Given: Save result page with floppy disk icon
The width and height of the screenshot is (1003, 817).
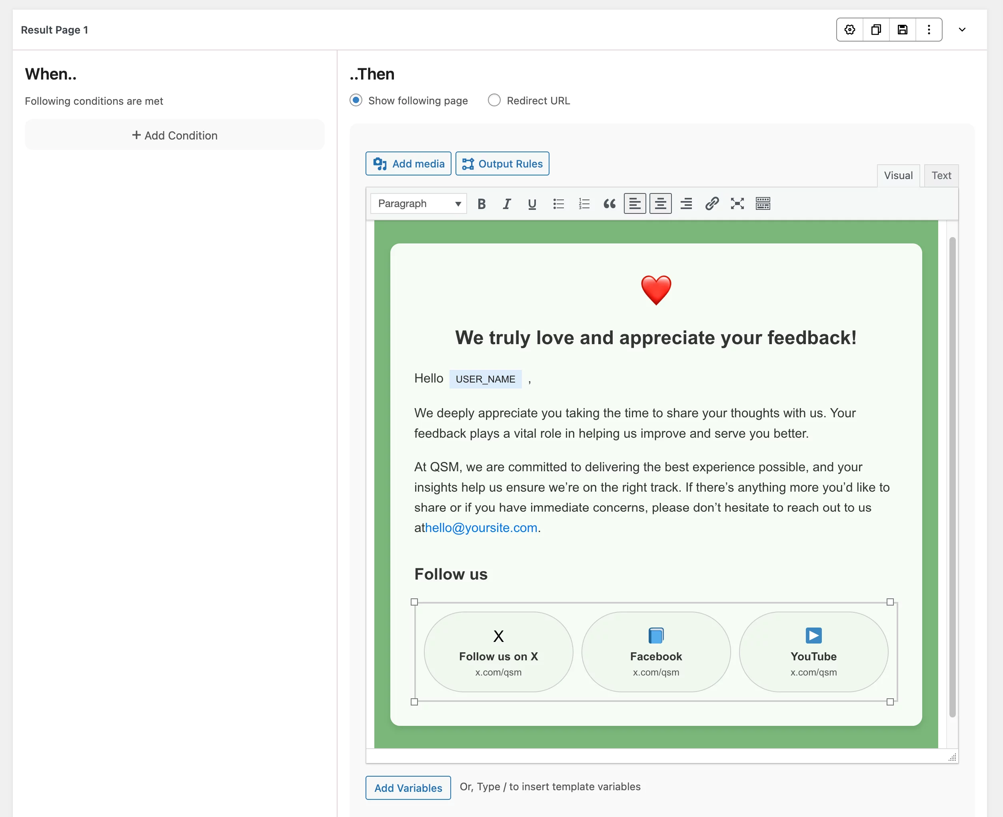Looking at the screenshot, I should point(902,30).
